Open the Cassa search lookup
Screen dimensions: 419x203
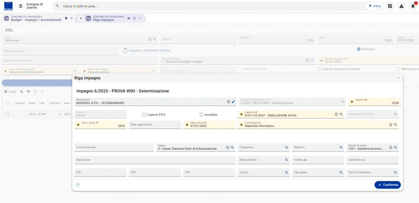232,147
